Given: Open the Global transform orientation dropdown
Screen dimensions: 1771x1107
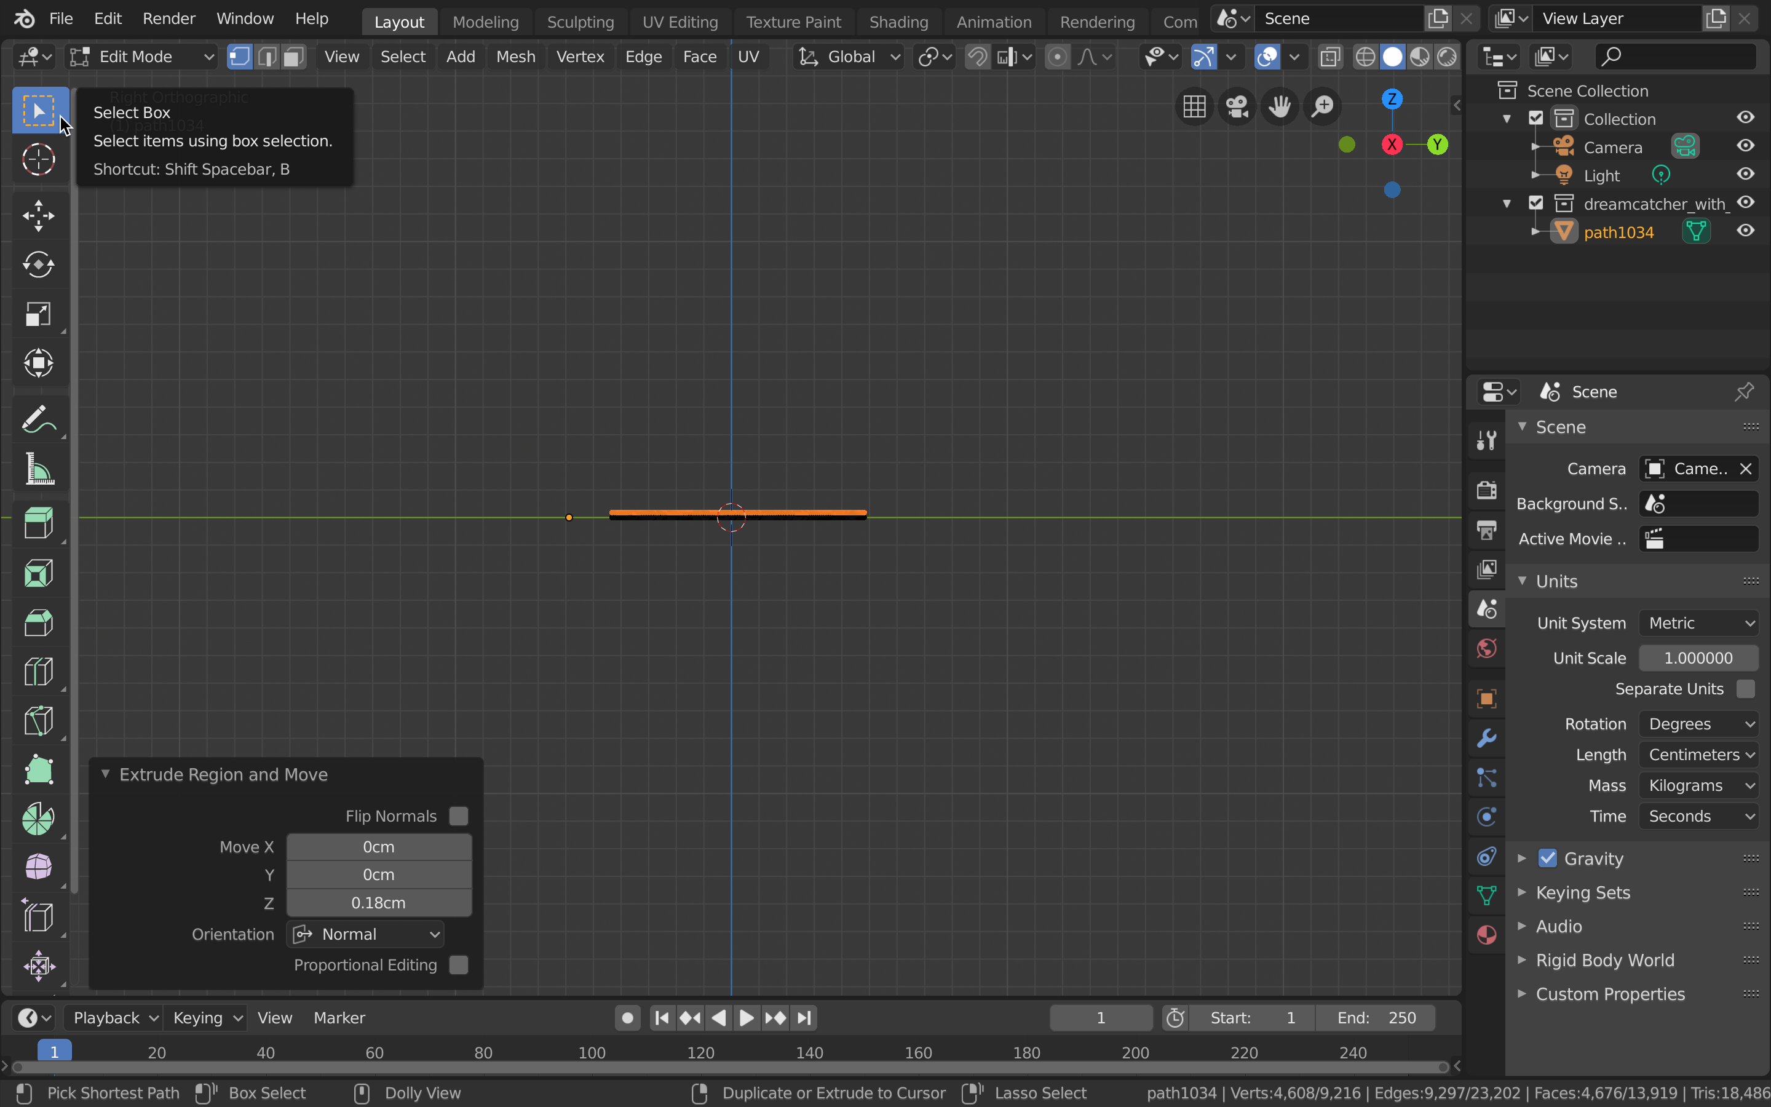Looking at the screenshot, I should [848, 57].
